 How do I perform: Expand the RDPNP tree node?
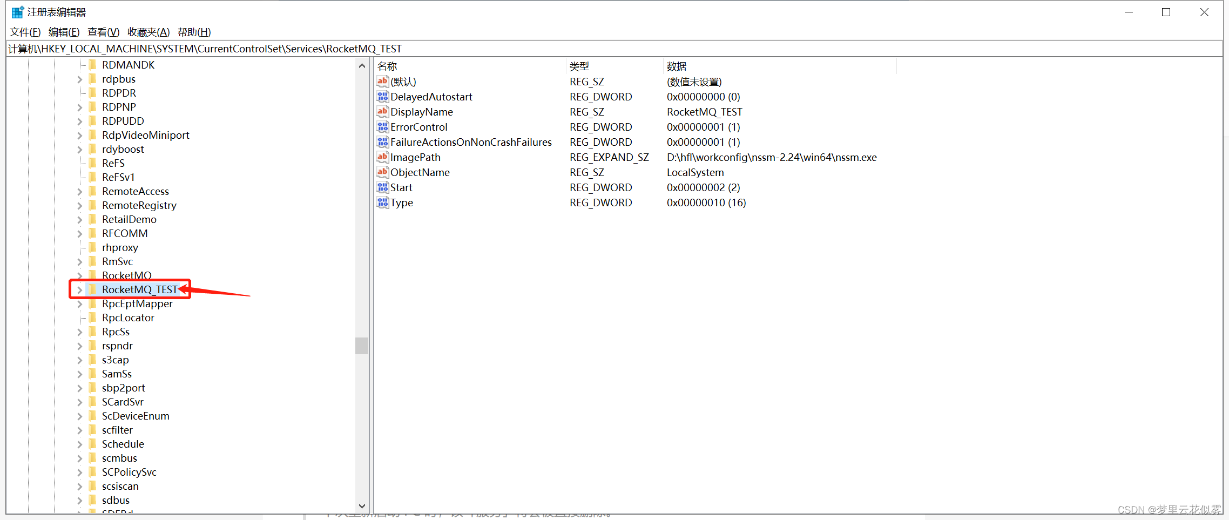(x=80, y=107)
